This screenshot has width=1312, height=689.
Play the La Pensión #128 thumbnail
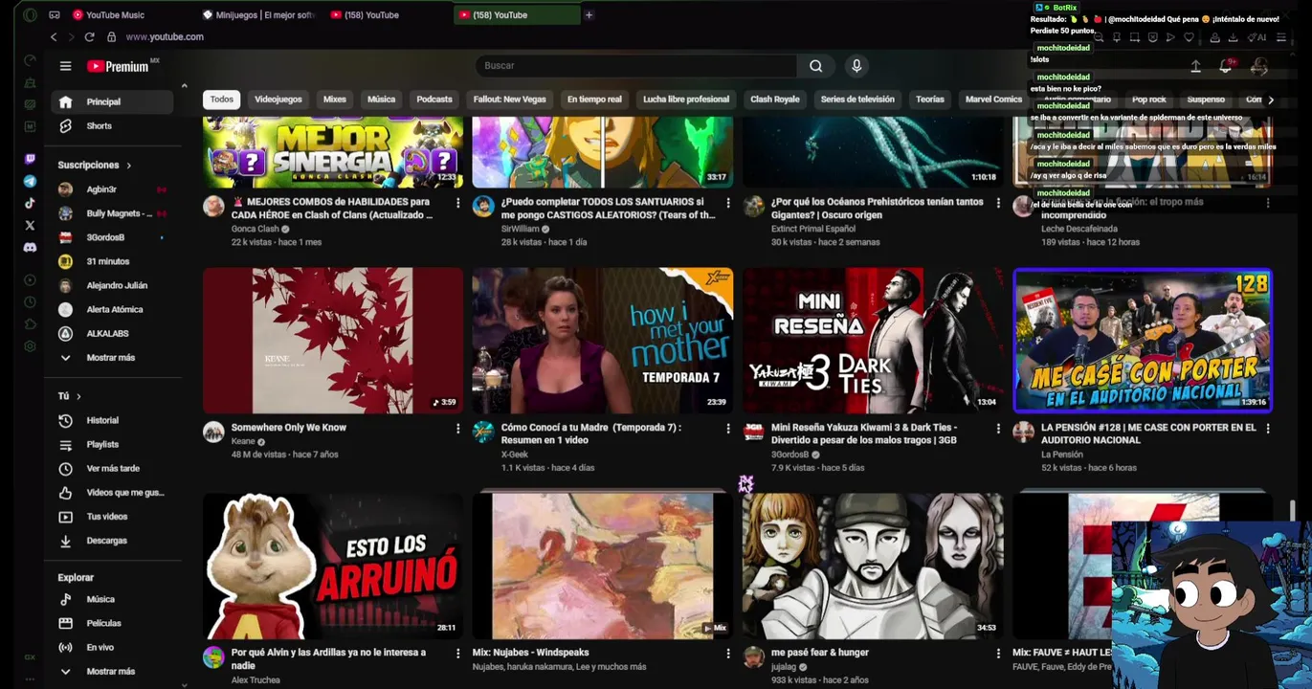1143,341
